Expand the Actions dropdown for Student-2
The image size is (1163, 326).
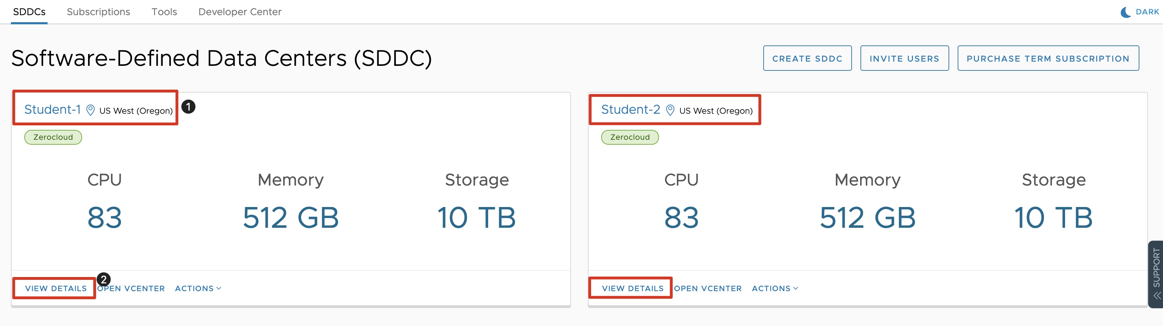775,289
